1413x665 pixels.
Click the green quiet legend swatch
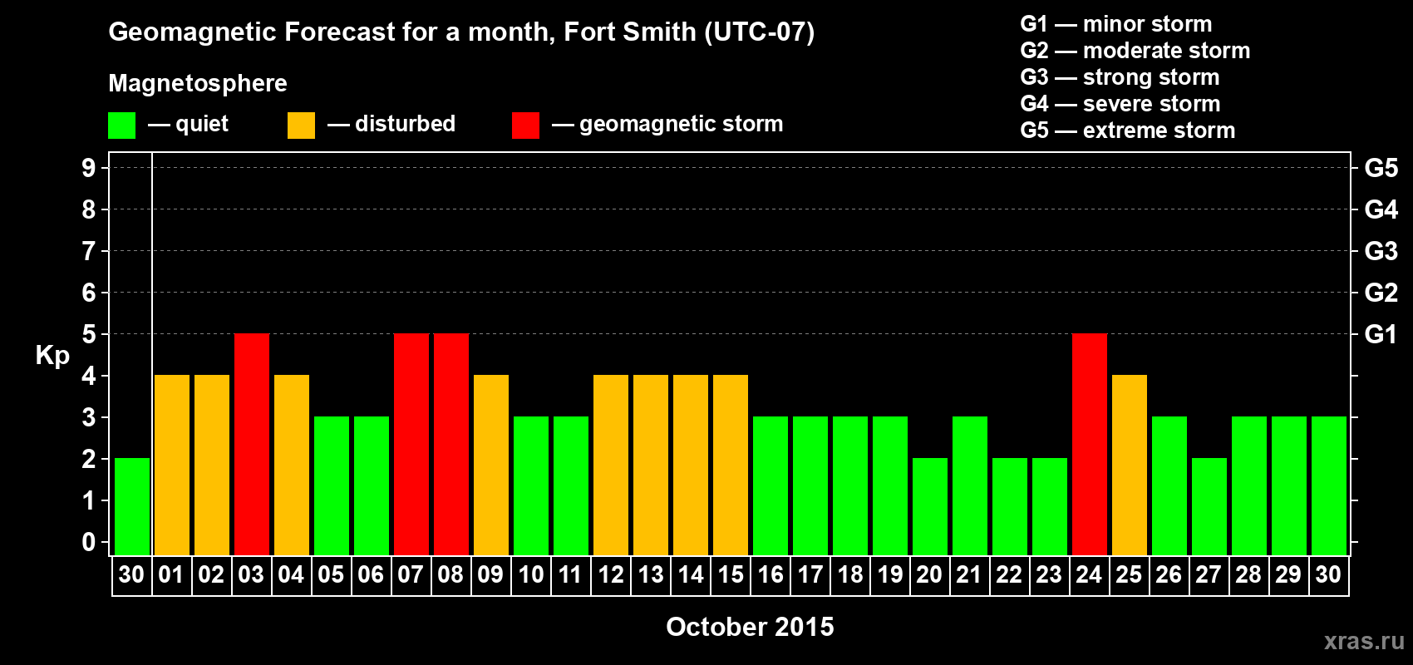tap(121, 126)
